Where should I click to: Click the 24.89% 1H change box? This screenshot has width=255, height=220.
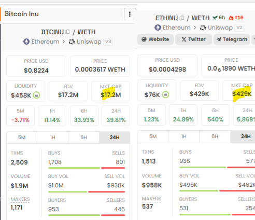[x=183, y=115]
